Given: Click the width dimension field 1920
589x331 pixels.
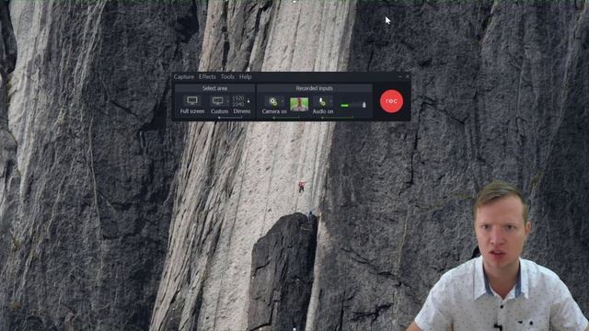Looking at the screenshot, I should pyautogui.click(x=238, y=98).
